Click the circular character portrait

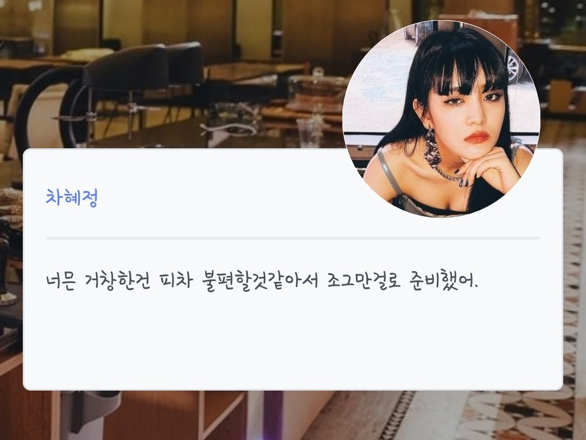441,118
